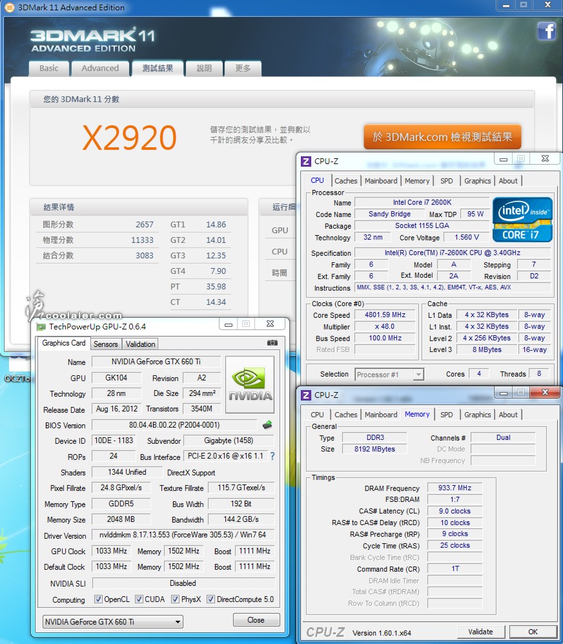Click the Close button in GPU-Z
Image resolution: width=563 pixels, height=644 pixels.
pos(256,619)
